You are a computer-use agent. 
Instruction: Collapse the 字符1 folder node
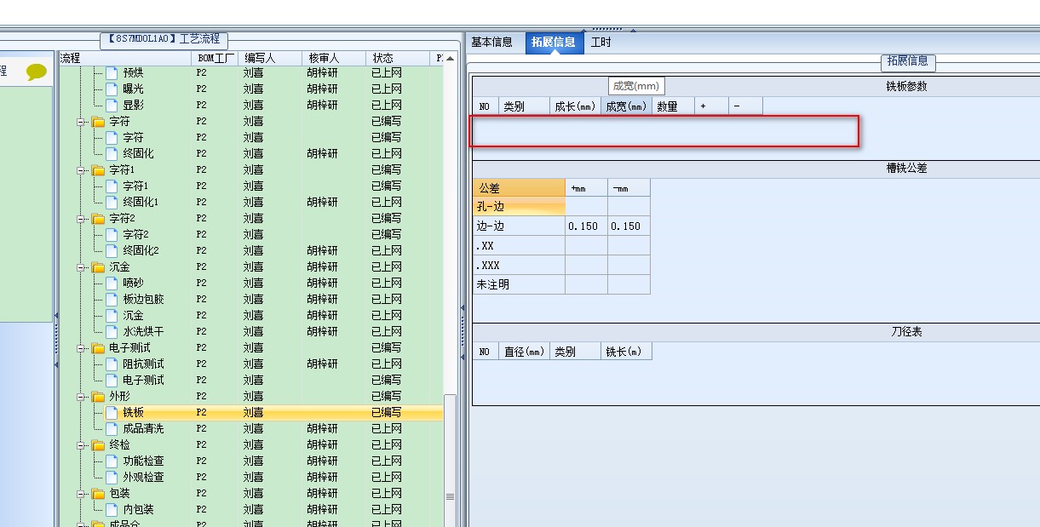[82, 170]
